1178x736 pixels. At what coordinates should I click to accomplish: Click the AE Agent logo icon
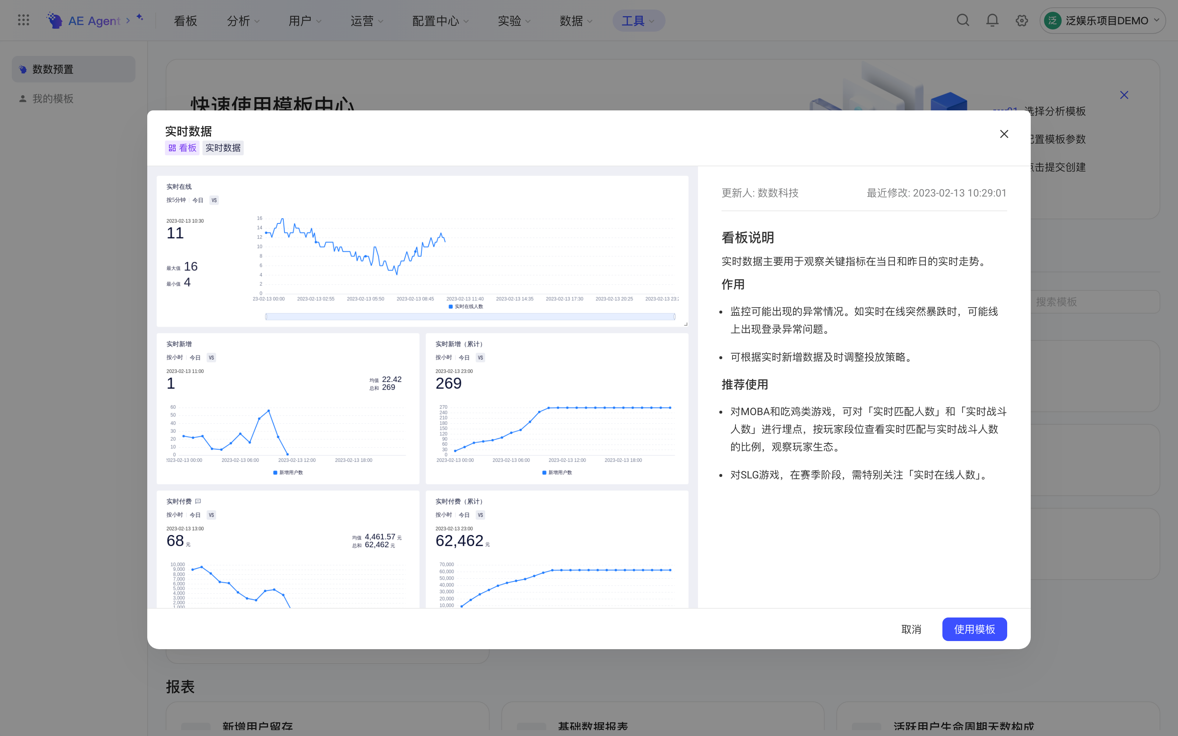(x=54, y=21)
